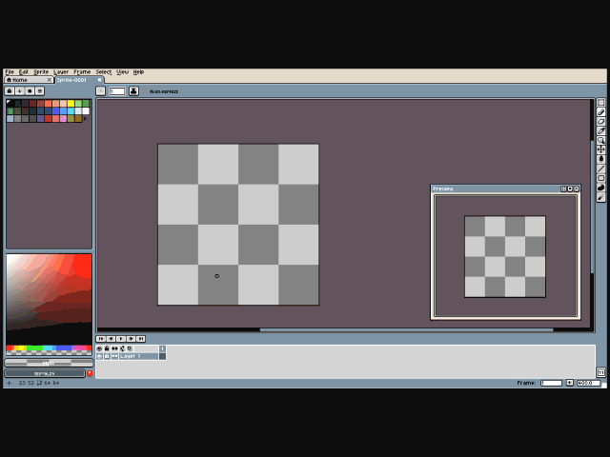Pick the orange-red palette swatch
The width and height of the screenshot is (610, 457).
tap(49, 104)
